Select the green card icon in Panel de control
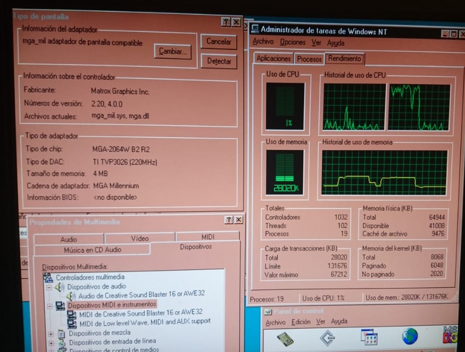 (x=285, y=339)
